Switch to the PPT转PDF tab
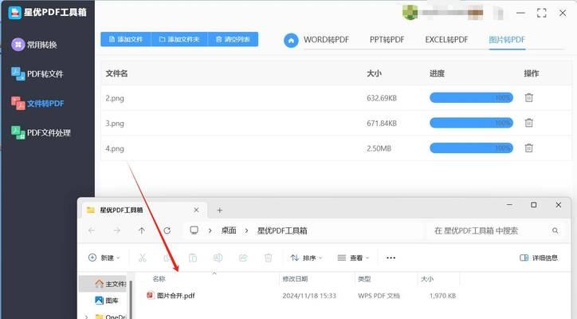Image resolution: width=577 pixels, height=319 pixels. click(x=387, y=40)
